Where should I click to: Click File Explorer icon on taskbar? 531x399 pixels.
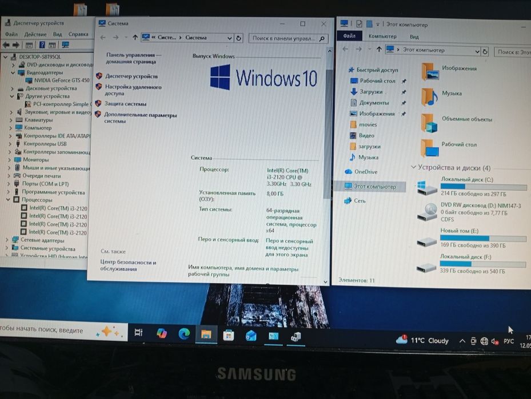click(x=206, y=334)
